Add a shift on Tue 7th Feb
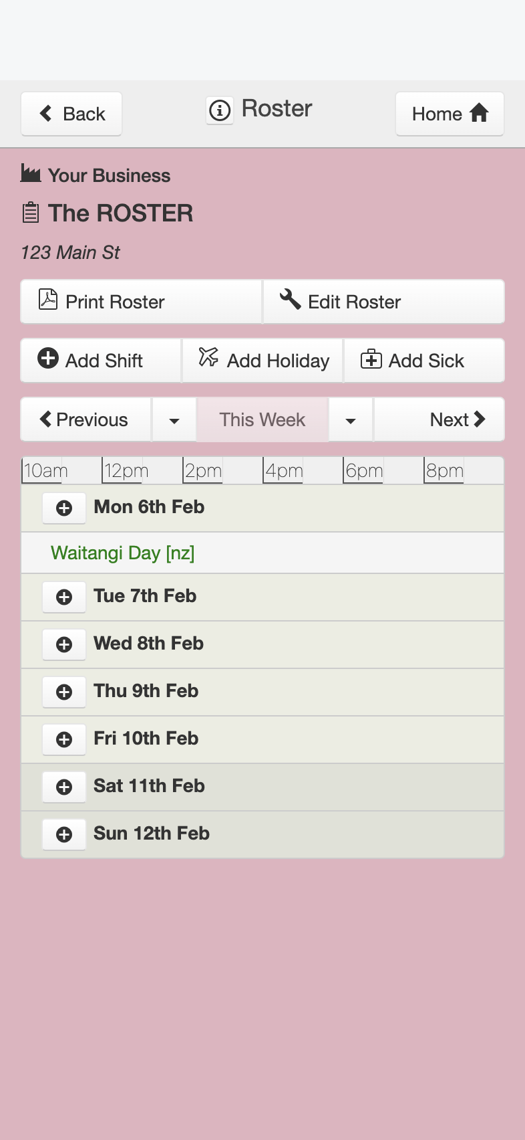 (64, 597)
